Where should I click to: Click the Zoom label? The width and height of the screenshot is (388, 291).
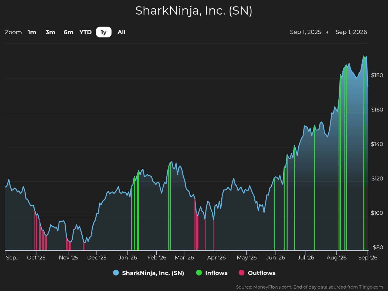click(13, 32)
